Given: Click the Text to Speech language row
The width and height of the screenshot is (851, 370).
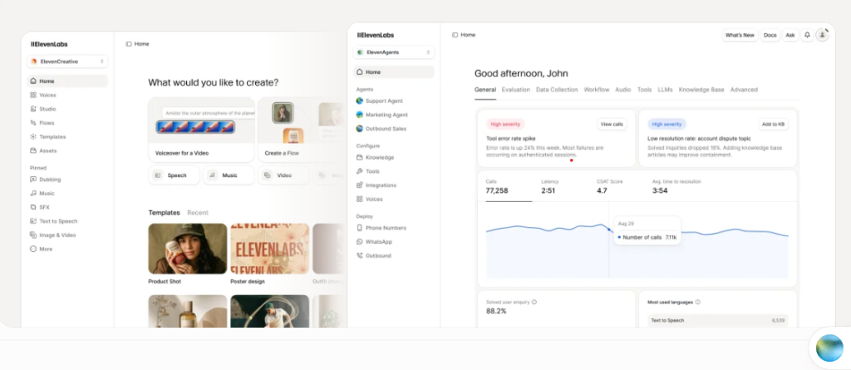Looking at the screenshot, I should [717, 321].
